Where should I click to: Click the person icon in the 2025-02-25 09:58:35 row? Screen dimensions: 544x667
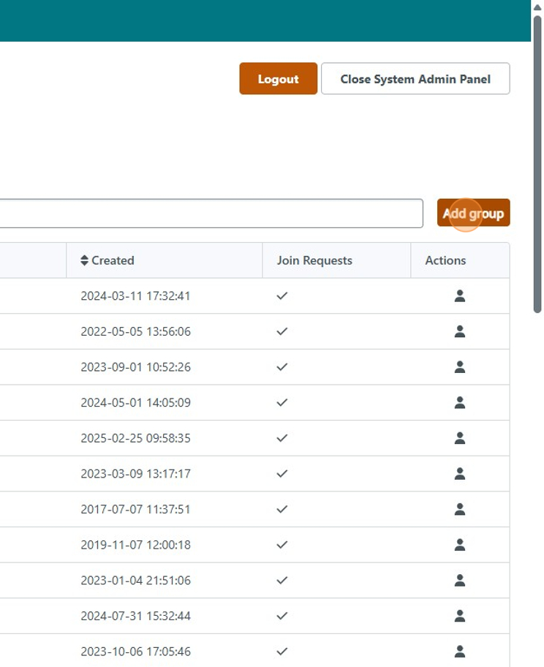pyautogui.click(x=460, y=438)
